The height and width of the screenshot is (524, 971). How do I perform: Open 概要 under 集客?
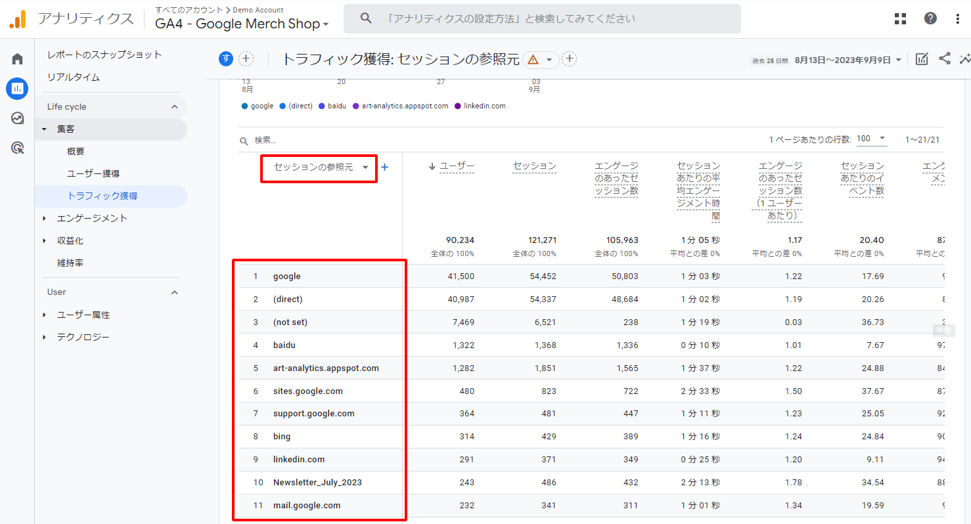pos(76,152)
